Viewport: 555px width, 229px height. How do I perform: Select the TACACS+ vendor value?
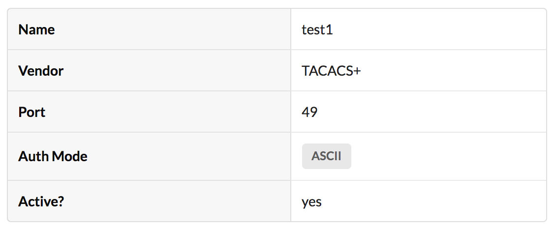(x=331, y=71)
